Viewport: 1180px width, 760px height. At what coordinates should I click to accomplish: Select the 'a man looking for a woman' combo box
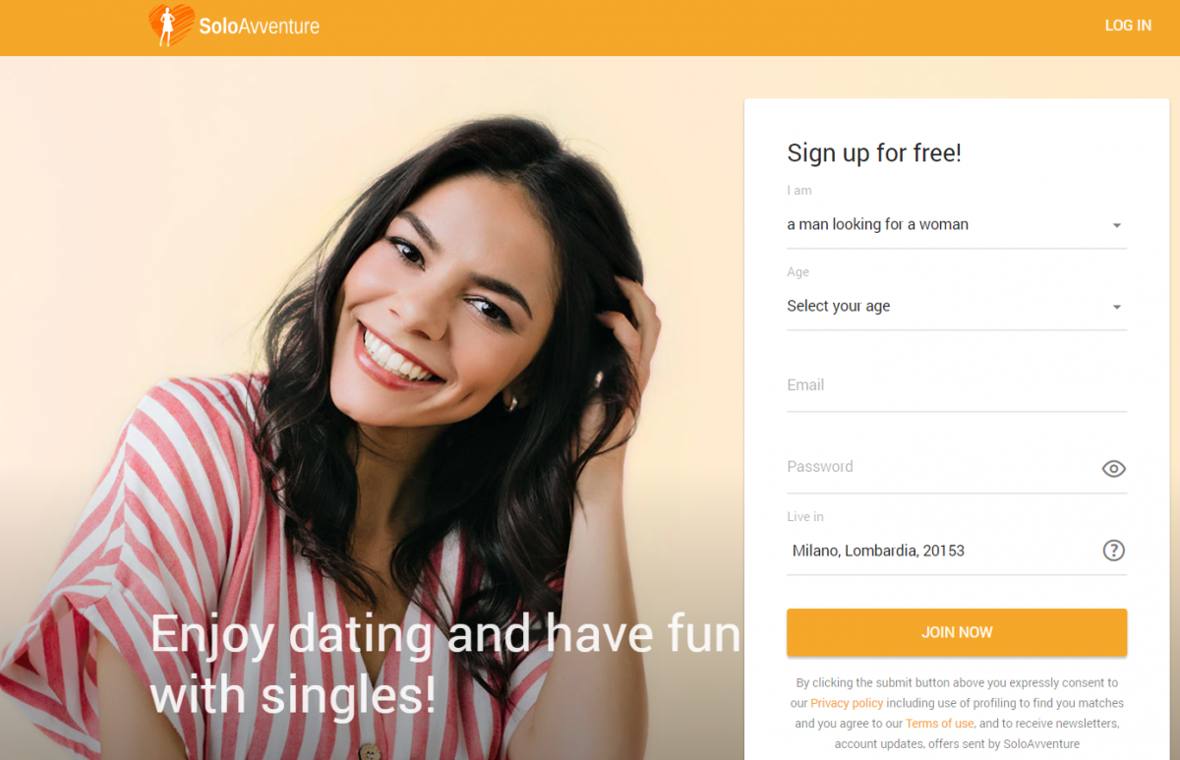pos(957,225)
